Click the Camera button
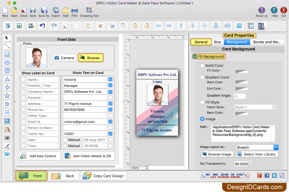 pos(65,58)
